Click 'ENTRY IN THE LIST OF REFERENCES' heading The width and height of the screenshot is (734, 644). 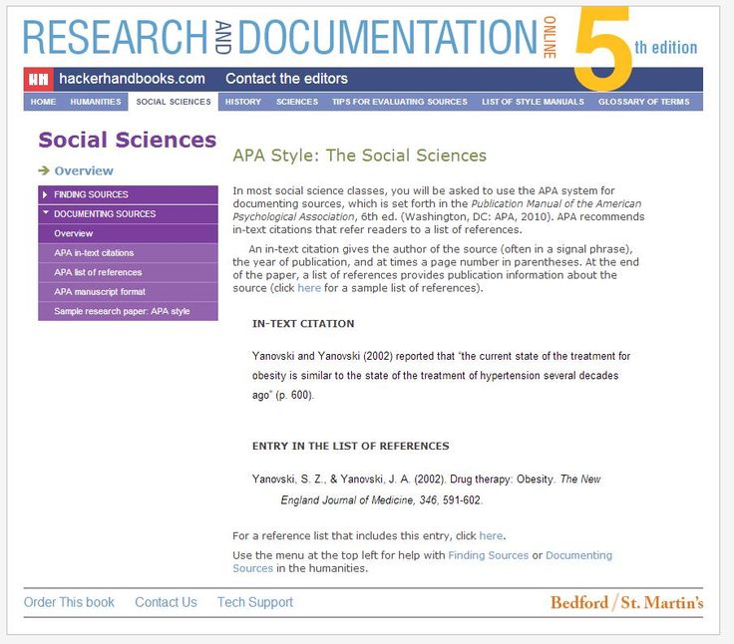pos(351,446)
